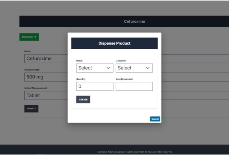
Task: Click the Customer field label
Action: 121,61
